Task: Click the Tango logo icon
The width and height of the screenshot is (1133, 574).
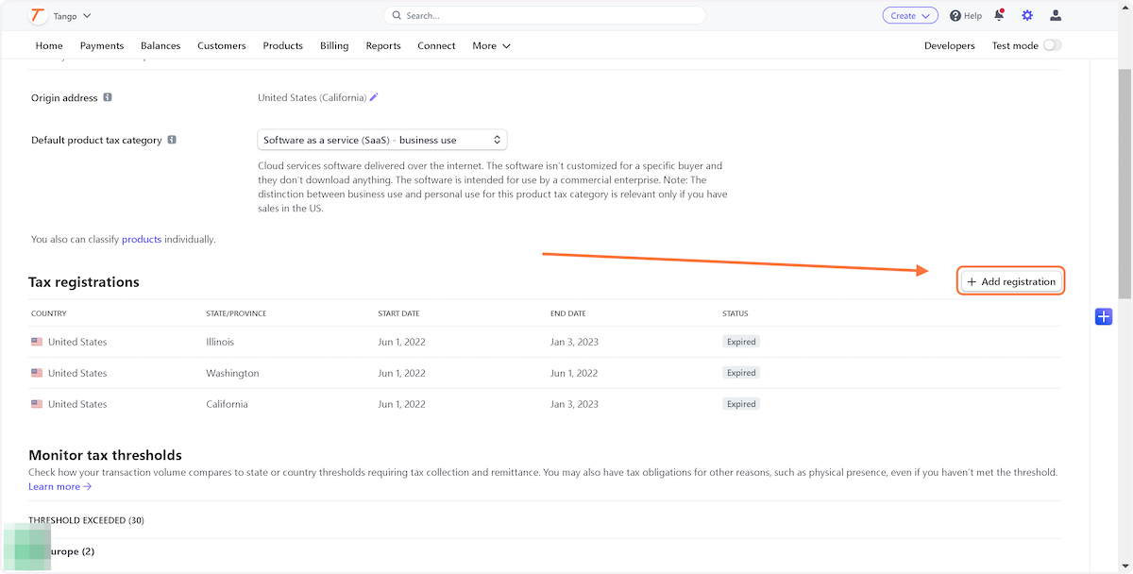Action: coord(38,16)
